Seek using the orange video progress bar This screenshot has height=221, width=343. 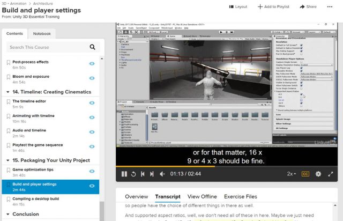click(x=165, y=166)
